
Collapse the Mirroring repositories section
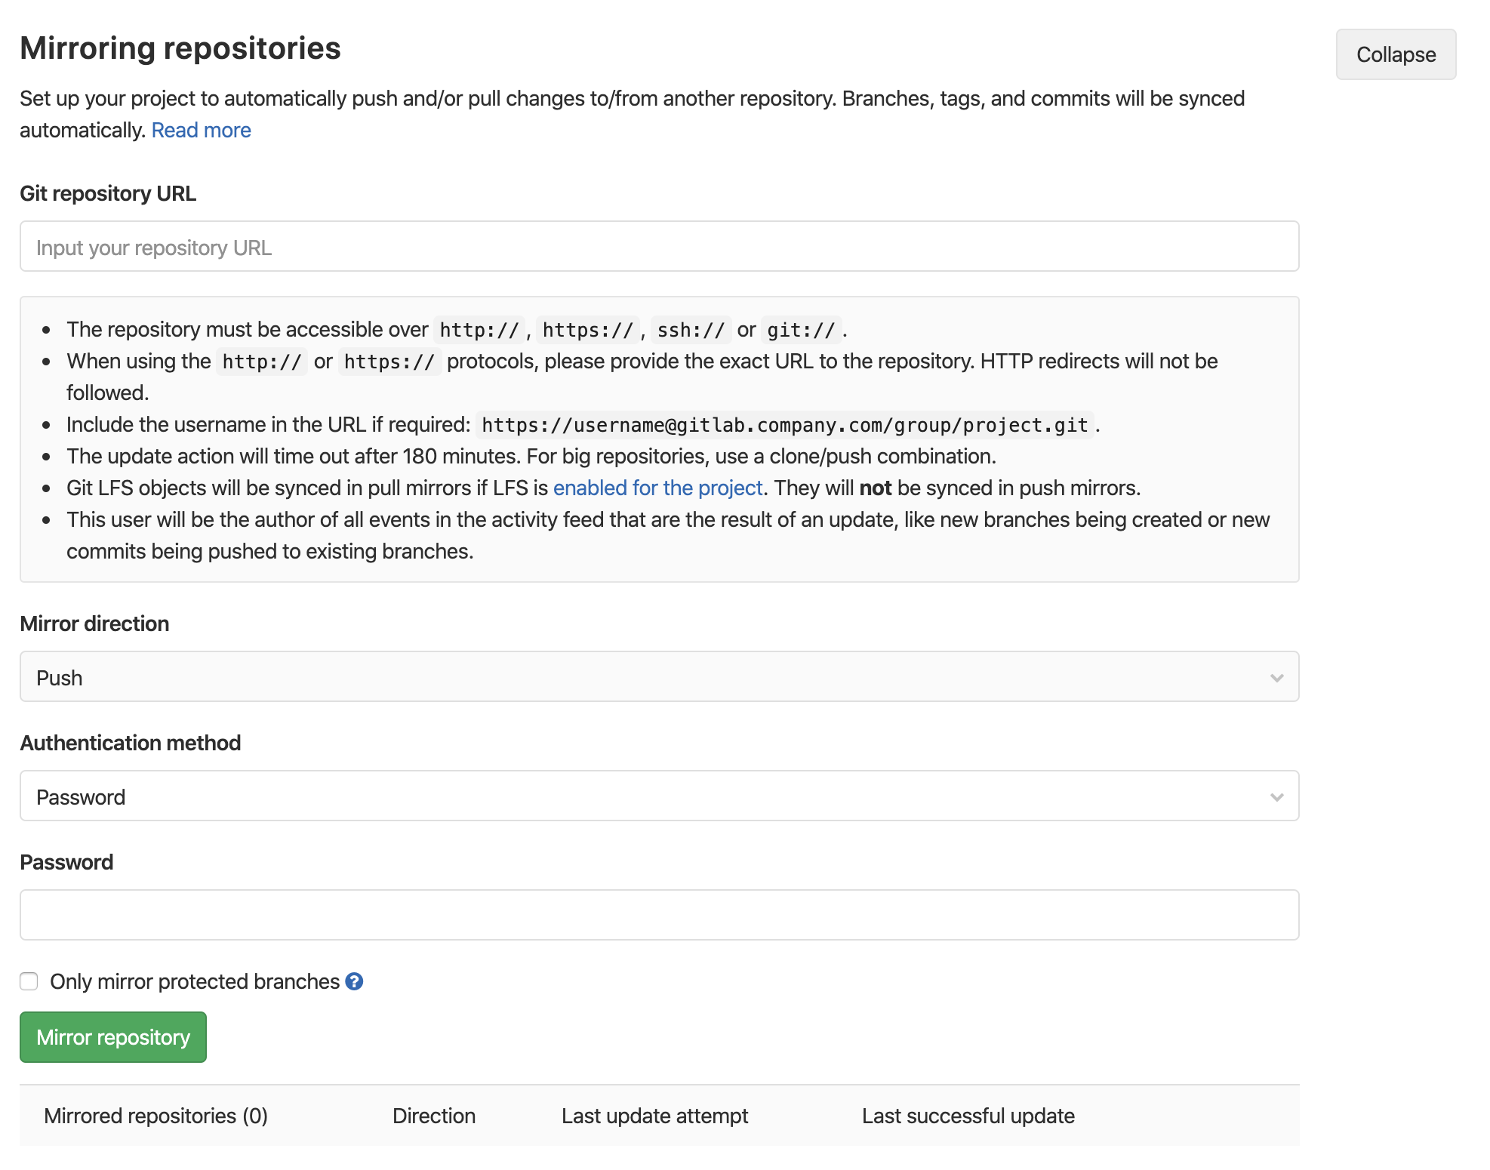pos(1395,55)
